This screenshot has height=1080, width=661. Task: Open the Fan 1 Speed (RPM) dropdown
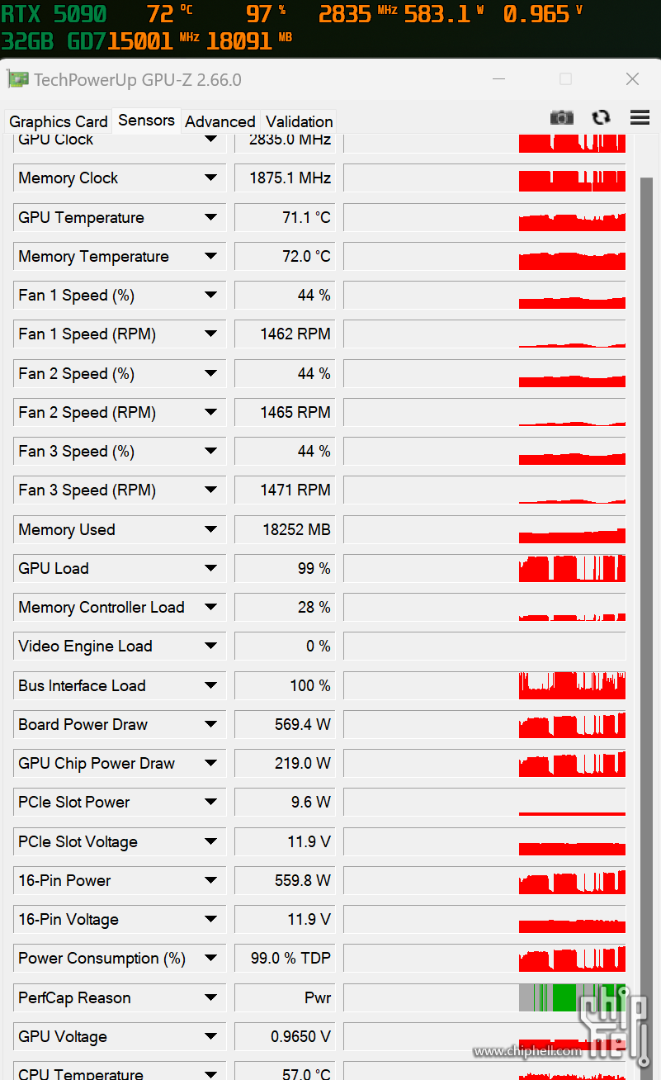pyautogui.click(x=210, y=334)
